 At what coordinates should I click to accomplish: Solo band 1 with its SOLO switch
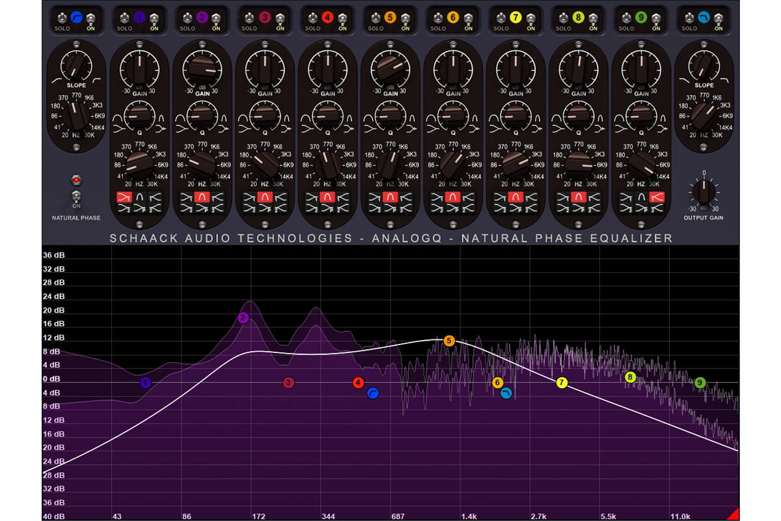(124, 18)
